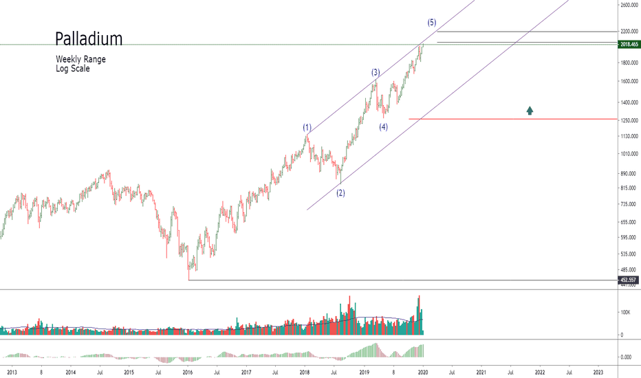Click the "Log Scale" label
Screen dimensions: 641x378
coord(73,69)
